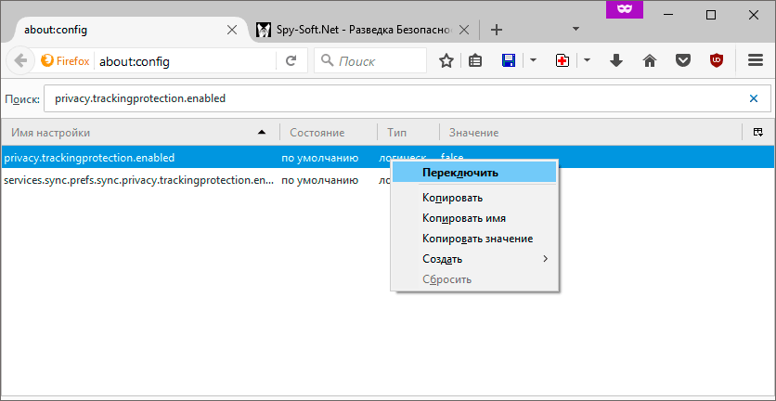Reload the current page
Image resolution: width=776 pixels, height=401 pixels.
pos(291,61)
